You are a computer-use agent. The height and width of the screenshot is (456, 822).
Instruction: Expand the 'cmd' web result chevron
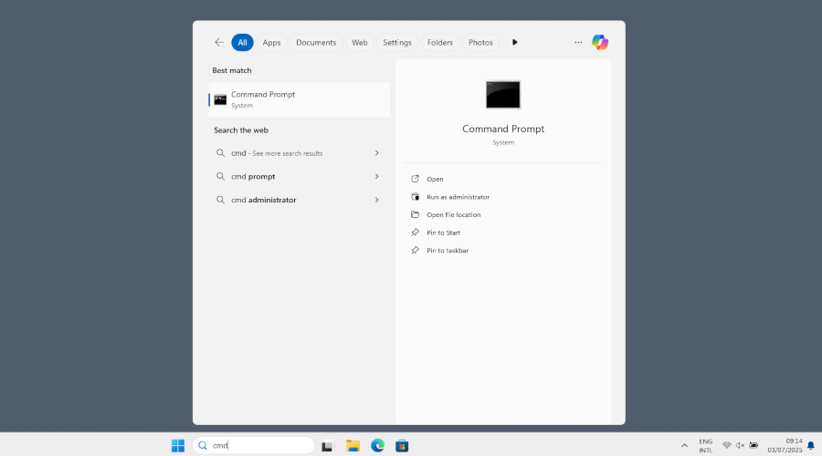click(377, 153)
